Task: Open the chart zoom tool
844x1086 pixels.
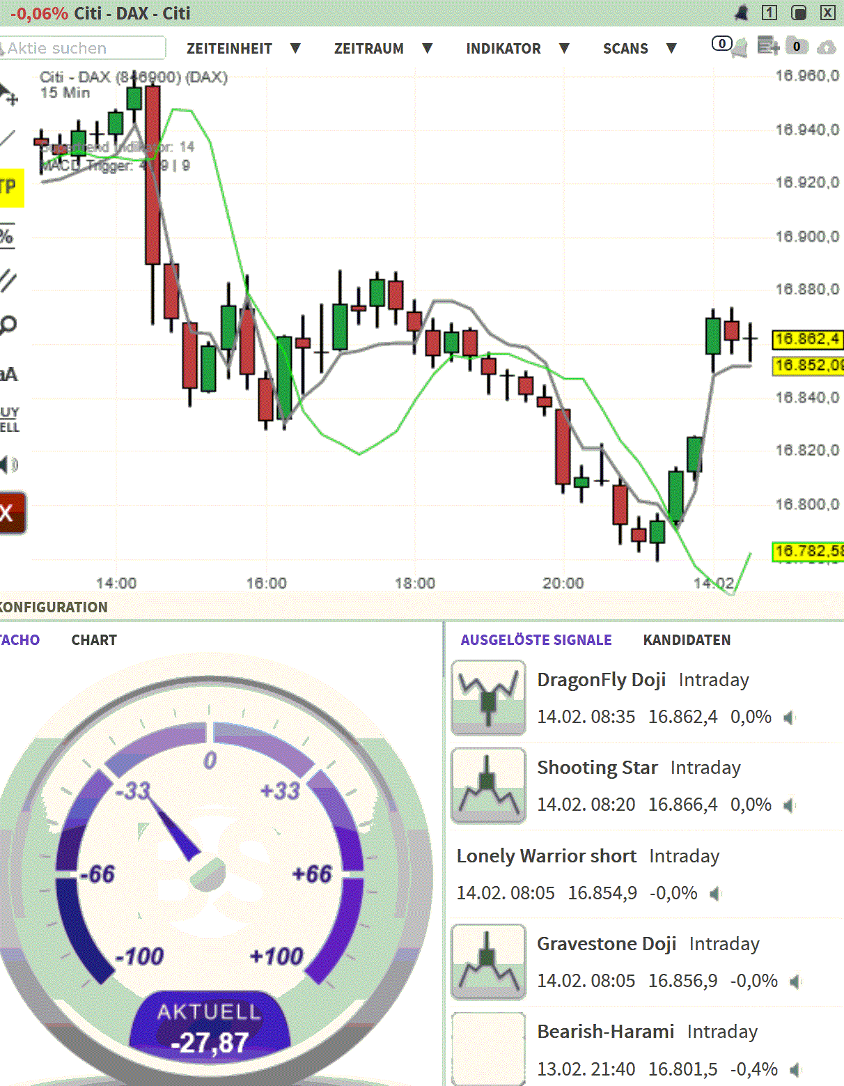Action: (8, 324)
